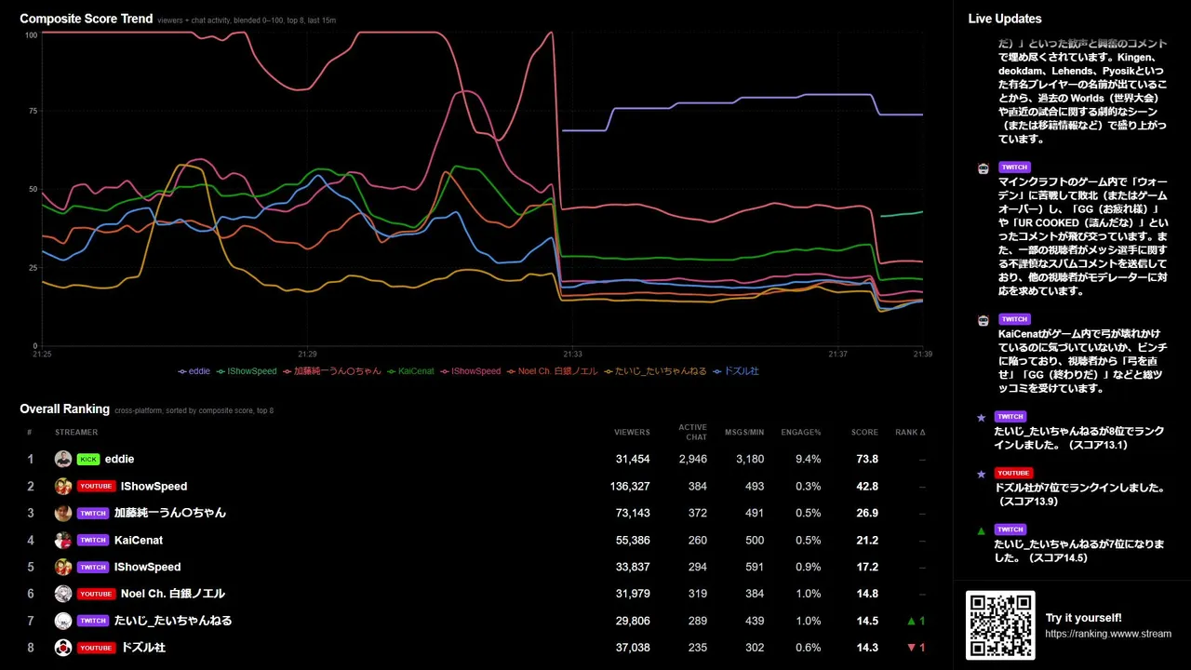The width and height of the screenshot is (1191, 670).
Task: Click the SCORE column header
Action: [x=864, y=433]
